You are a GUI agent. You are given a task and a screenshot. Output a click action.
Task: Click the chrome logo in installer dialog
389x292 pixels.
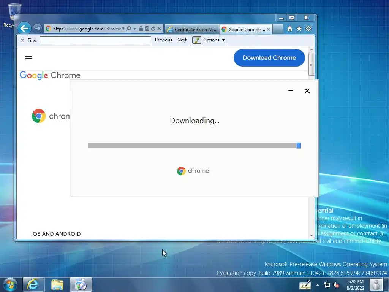point(193,171)
